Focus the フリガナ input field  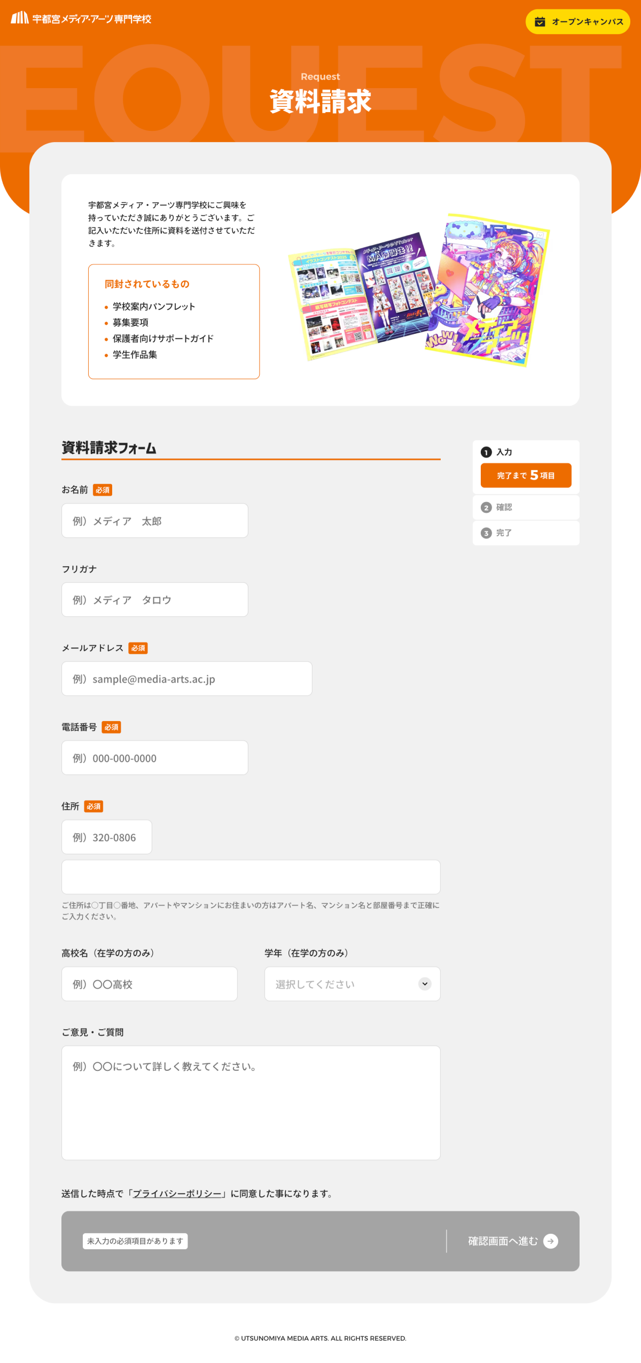[155, 600]
